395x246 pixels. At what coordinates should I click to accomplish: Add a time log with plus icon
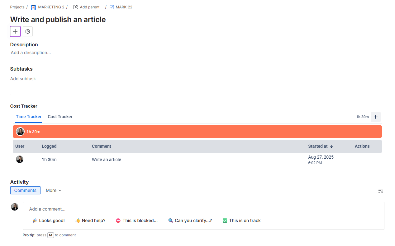(x=375, y=117)
